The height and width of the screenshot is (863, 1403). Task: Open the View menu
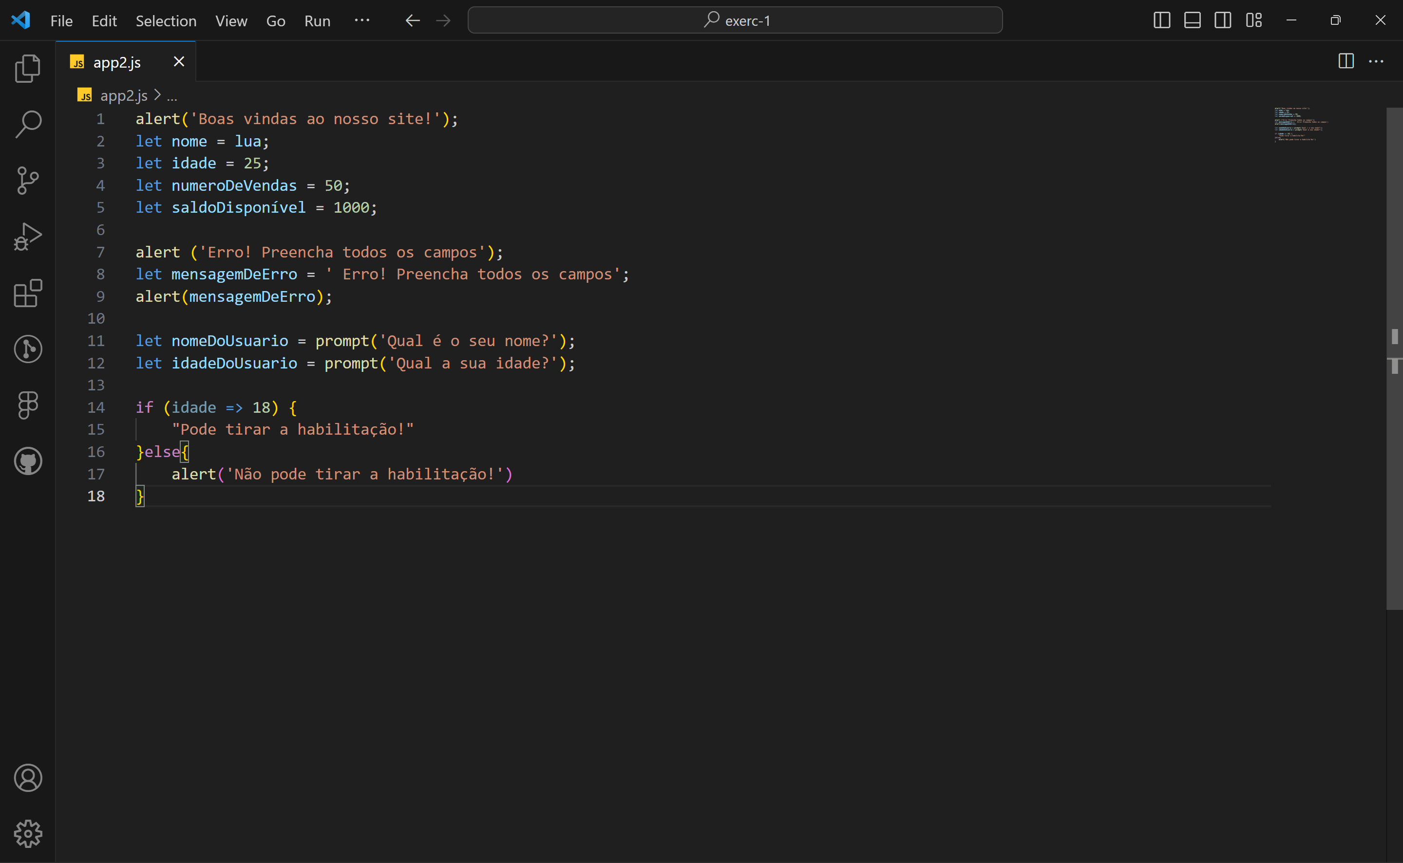tap(231, 21)
